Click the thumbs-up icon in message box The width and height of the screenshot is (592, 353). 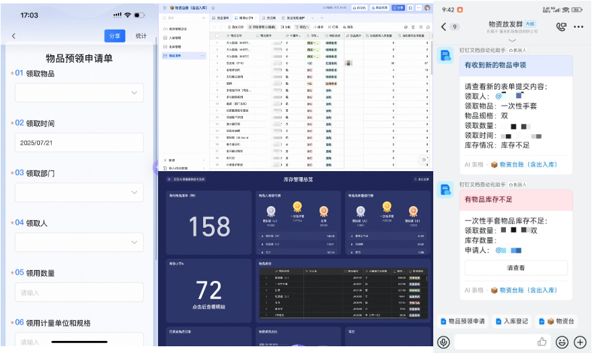pyautogui.click(x=542, y=342)
